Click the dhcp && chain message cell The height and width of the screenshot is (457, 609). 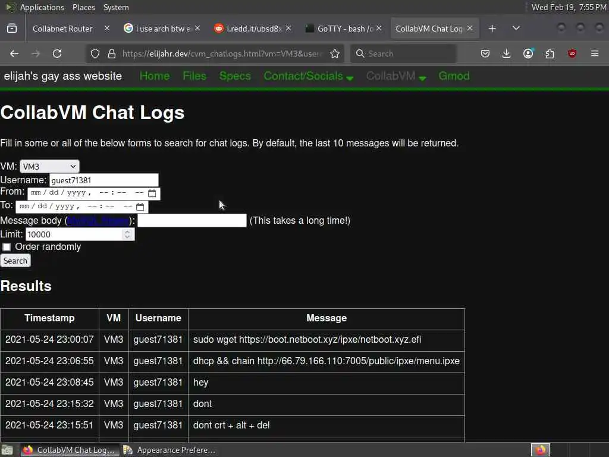point(327,361)
